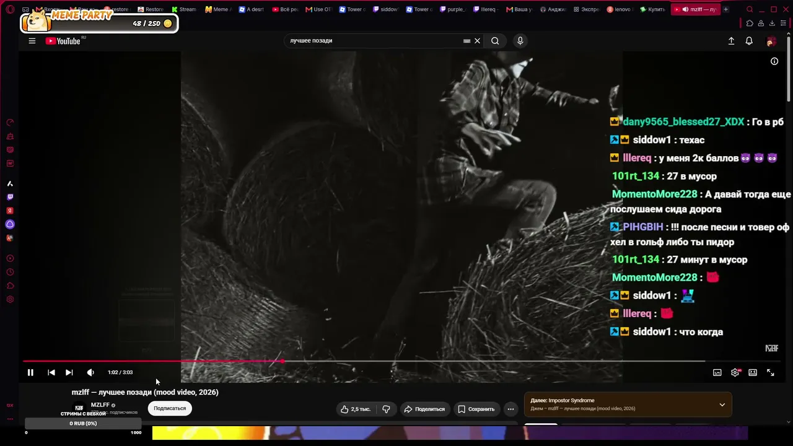Image resolution: width=793 pixels, height=446 pixels.
Task: Open the GX Control speedometer in sidebar
Action: 10,123
